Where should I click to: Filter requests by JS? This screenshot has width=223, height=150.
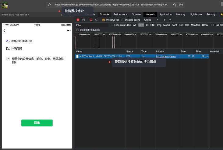click(x=147, y=25)
